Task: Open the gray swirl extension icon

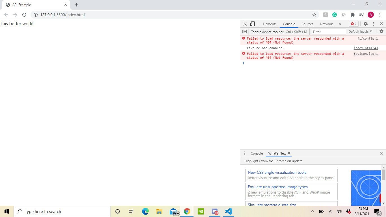Action: tap(344, 15)
